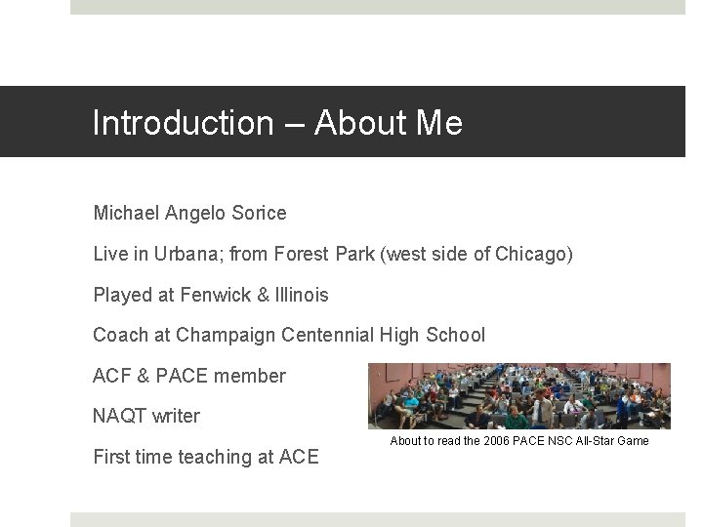Image resolution: width=703 pixels, height=527 pixels.
Task: Select the 'First time teaching at ACE' line
Action: click(205, 457)
